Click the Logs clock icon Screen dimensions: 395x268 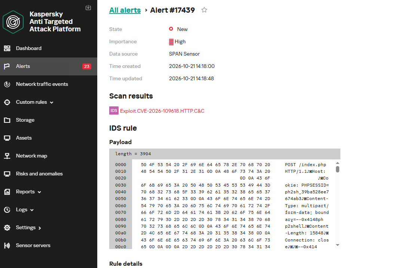[x=7, y=210]
